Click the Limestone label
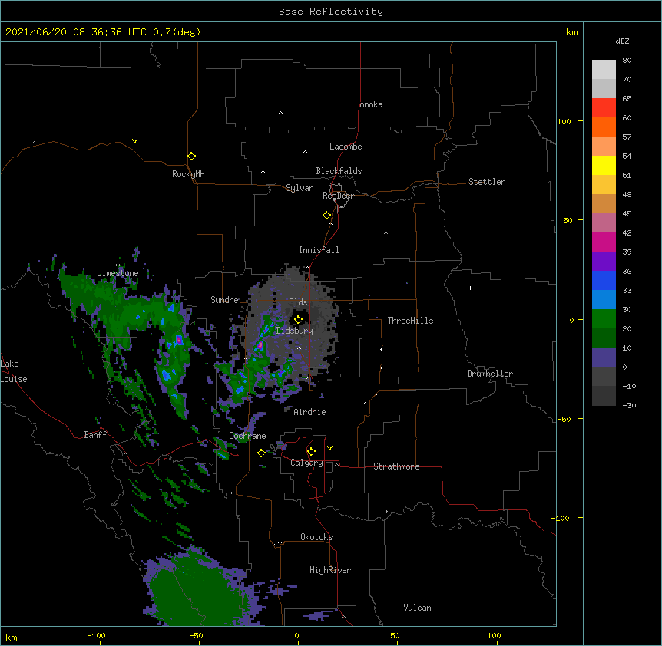The height and width of the screenshot is (646, 662). click(x=118, y=273)
